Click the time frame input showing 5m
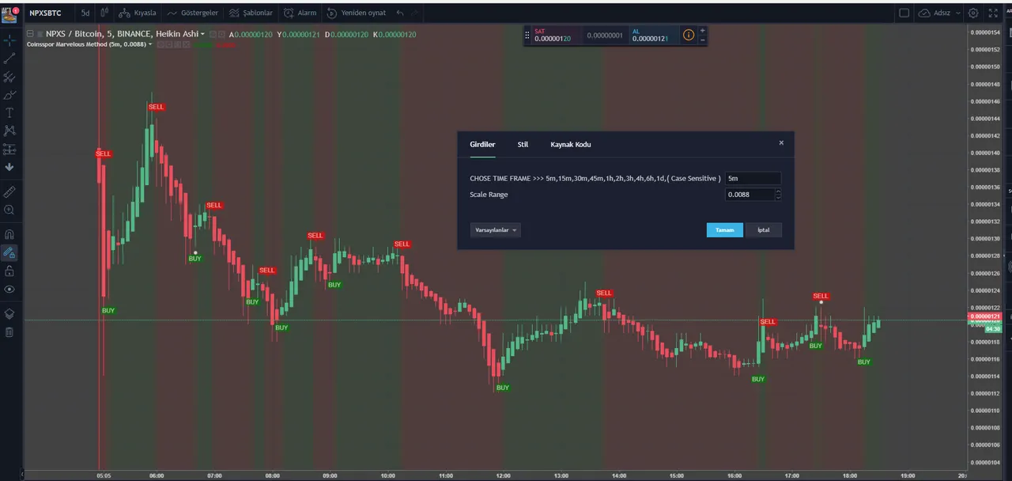Viewport: 1012px width, 481px height. click(x=753, y=179)
